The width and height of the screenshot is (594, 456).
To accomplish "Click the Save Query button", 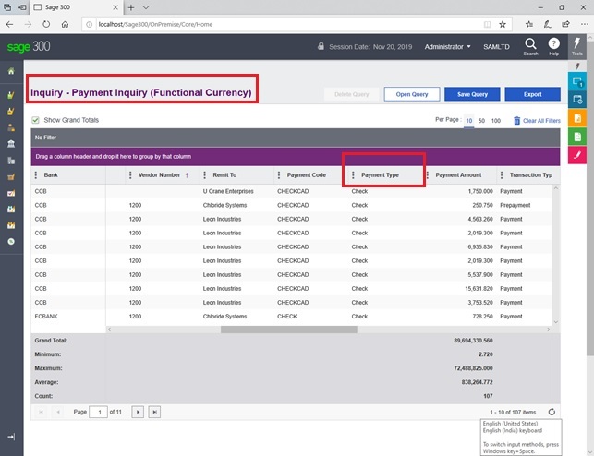I will (472, 94).
